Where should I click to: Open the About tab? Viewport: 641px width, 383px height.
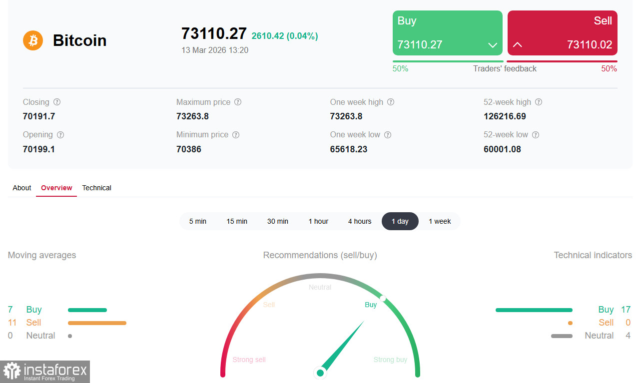[x=21, y=188]
